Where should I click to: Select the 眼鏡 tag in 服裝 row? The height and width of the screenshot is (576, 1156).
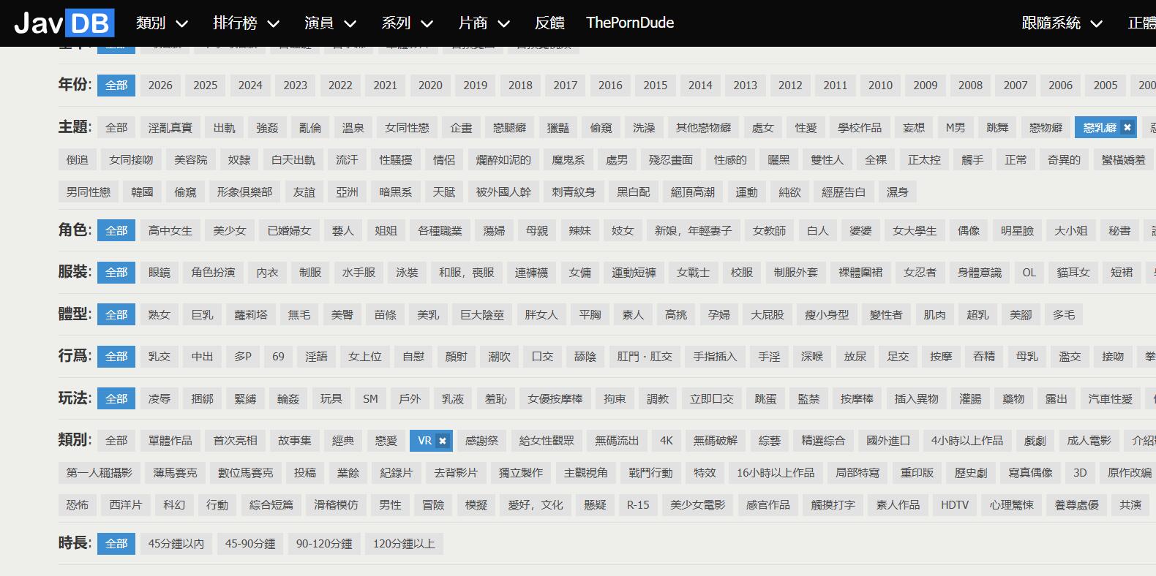click(x=159, y=273)
